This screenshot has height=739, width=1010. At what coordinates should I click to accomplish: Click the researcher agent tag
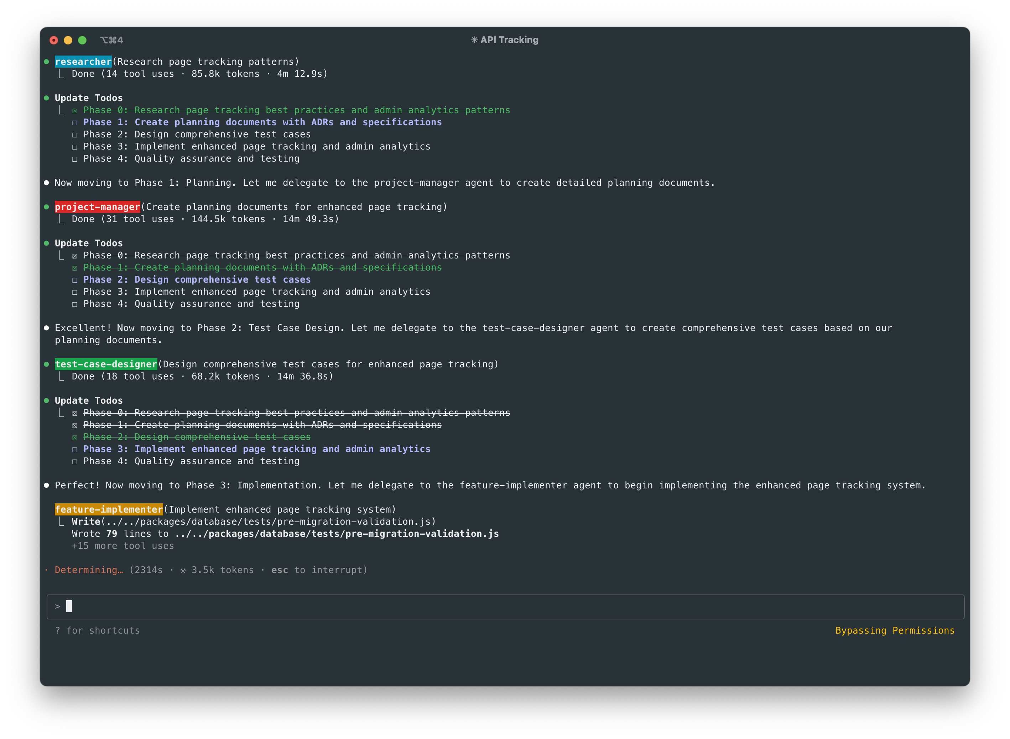coord(83,62)
